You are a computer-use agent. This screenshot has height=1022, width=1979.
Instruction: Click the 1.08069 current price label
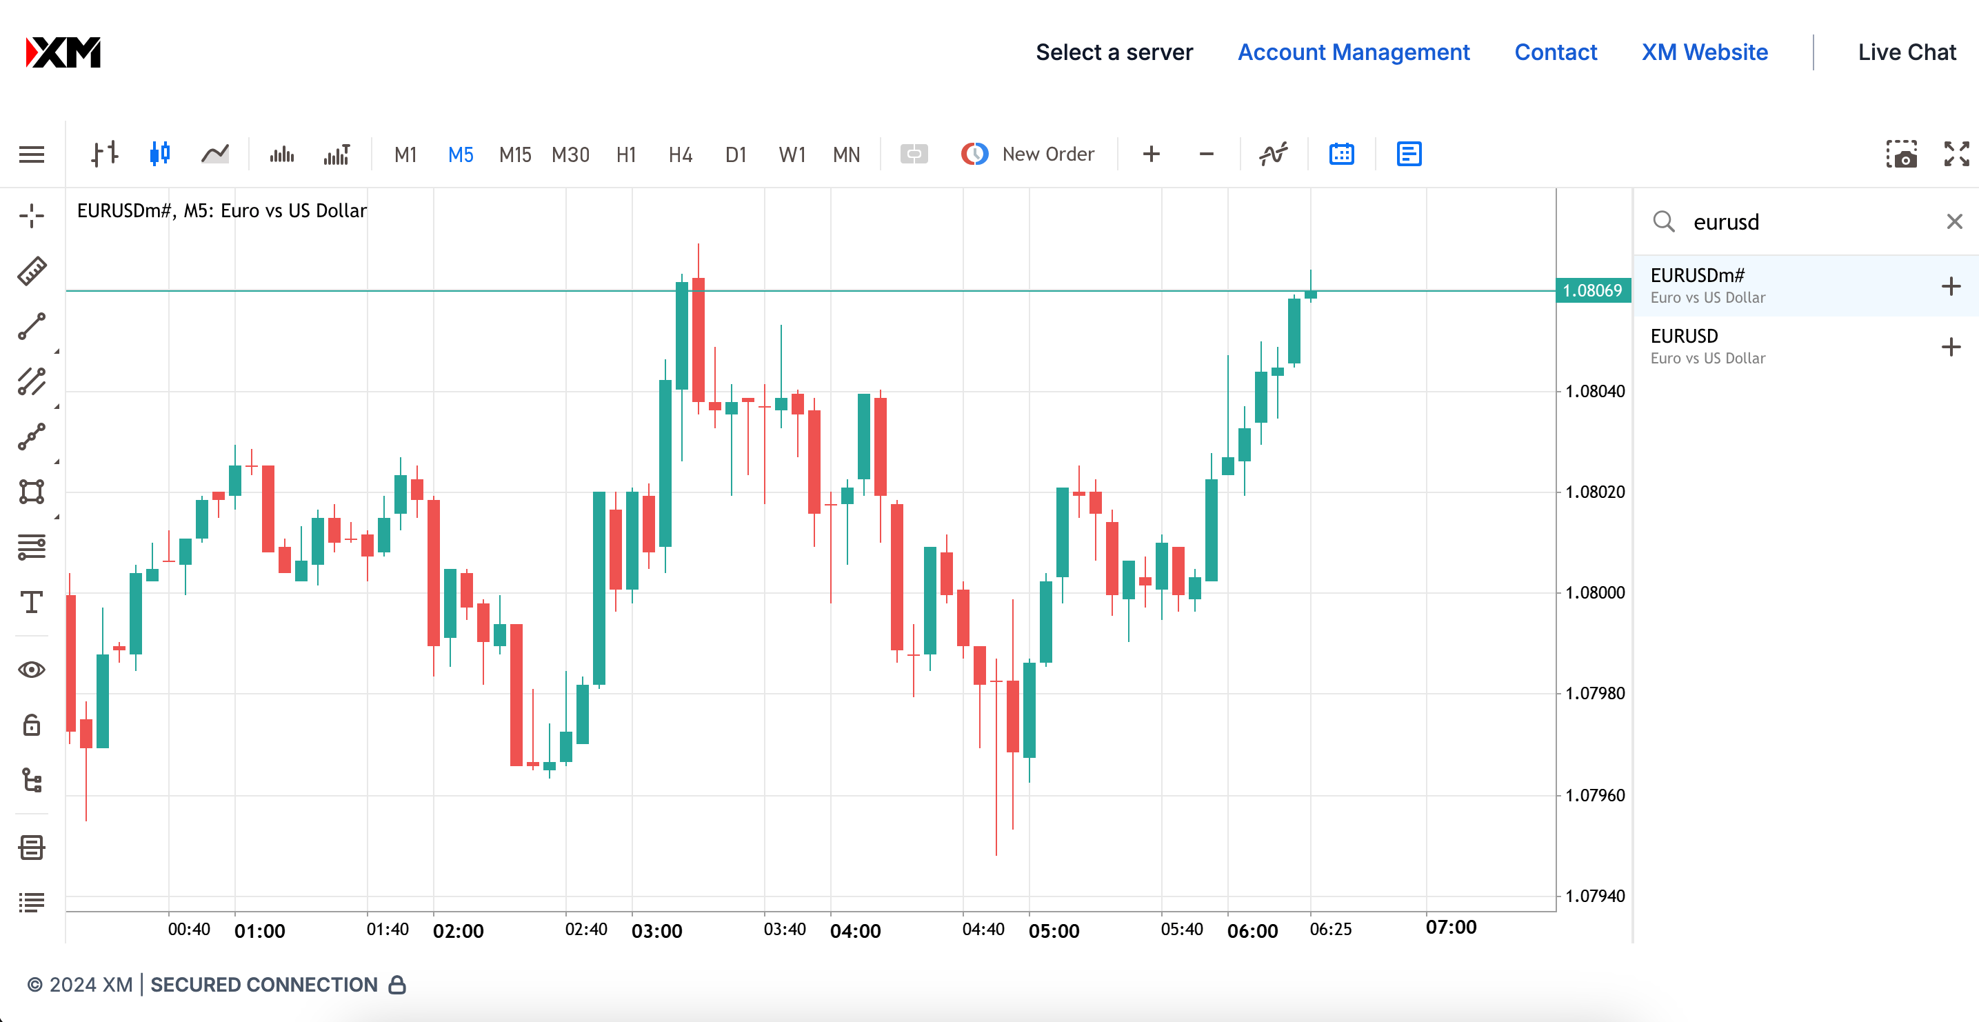(x=1593, y=290)
